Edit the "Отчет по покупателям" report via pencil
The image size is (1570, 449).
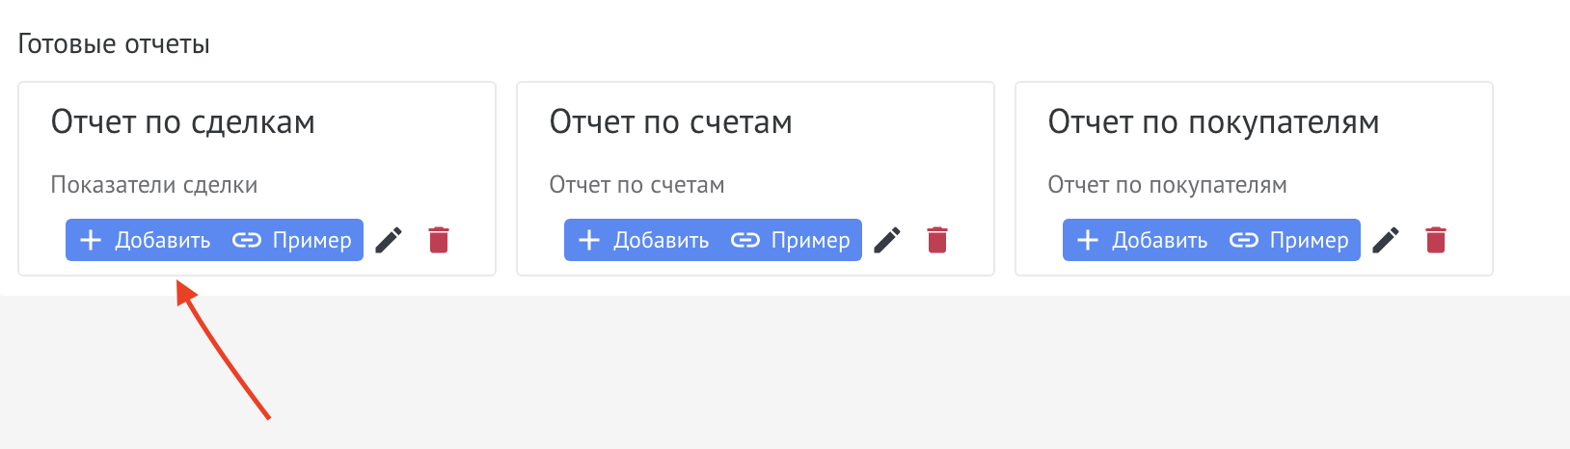click(1386, 240)
